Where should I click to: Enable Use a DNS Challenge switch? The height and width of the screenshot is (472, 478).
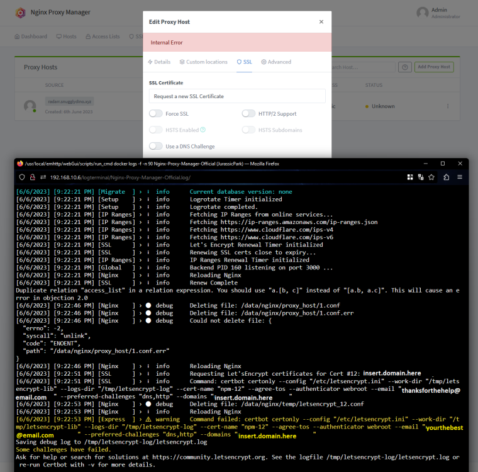click(x=156, y=146)
